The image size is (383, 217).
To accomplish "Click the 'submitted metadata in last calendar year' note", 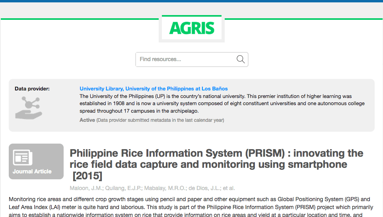I will (160, 120).
